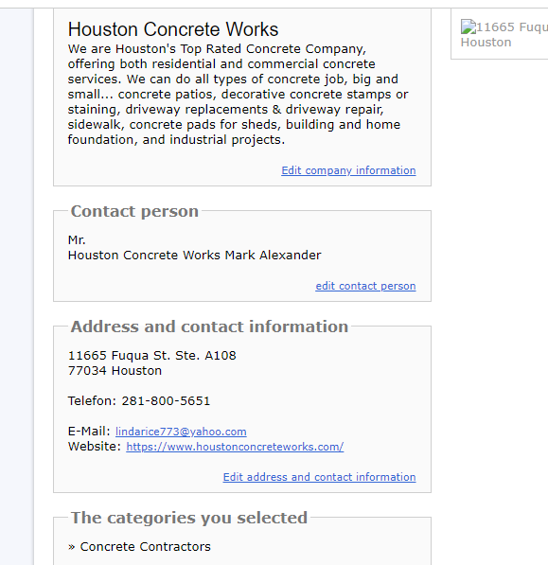Open the edit contact person link

(365, 286)
